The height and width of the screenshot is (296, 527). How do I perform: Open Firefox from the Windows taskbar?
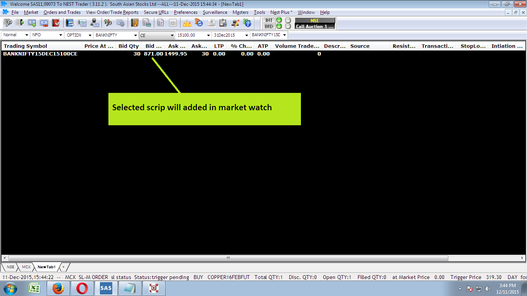click(58, 288)
